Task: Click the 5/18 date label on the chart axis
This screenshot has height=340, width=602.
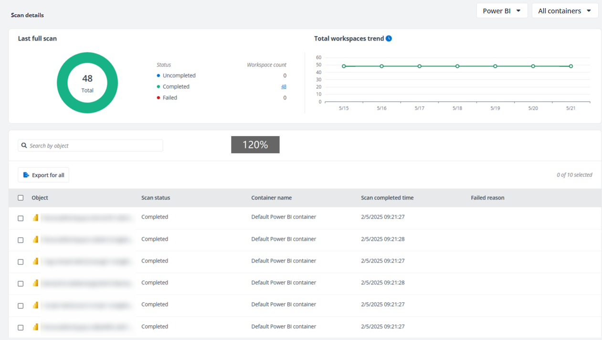Action: click(457, 108)
